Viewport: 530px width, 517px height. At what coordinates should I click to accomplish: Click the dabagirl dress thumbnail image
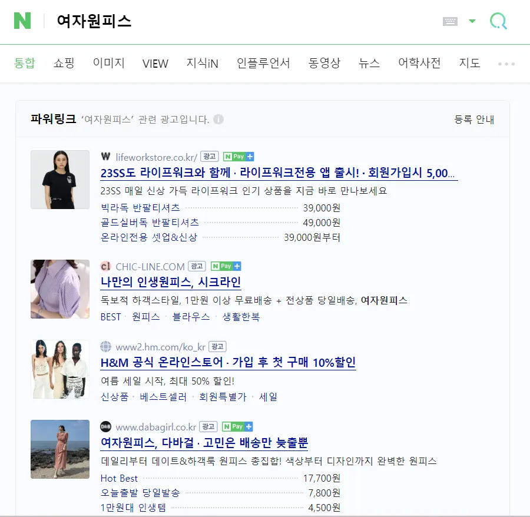[59, 449]
